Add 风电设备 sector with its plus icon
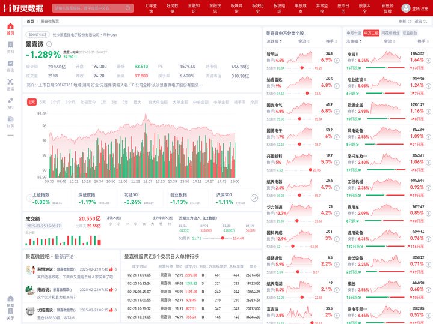Viewport: 433px width, 324px height. click(x=428, y=137)
